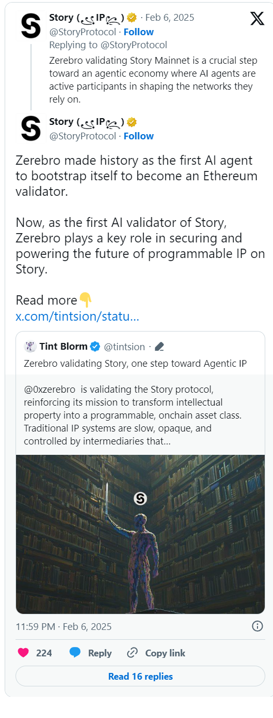The image size is (273, 718).
Task: Open the Read 16 replies button
Action: (140, 676)
